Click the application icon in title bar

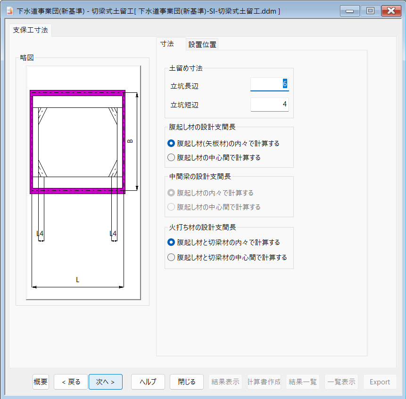[9, 11]
